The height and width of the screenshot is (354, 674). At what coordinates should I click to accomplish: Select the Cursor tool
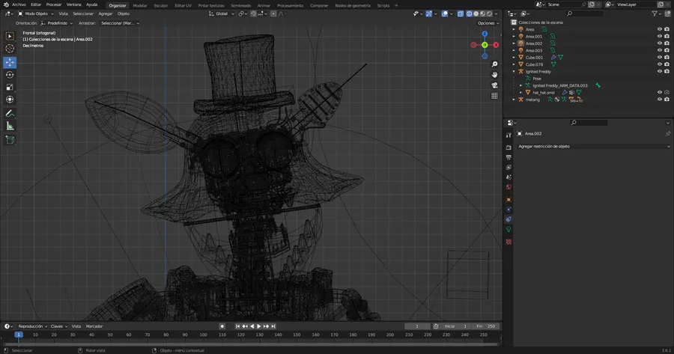[10, 49]
